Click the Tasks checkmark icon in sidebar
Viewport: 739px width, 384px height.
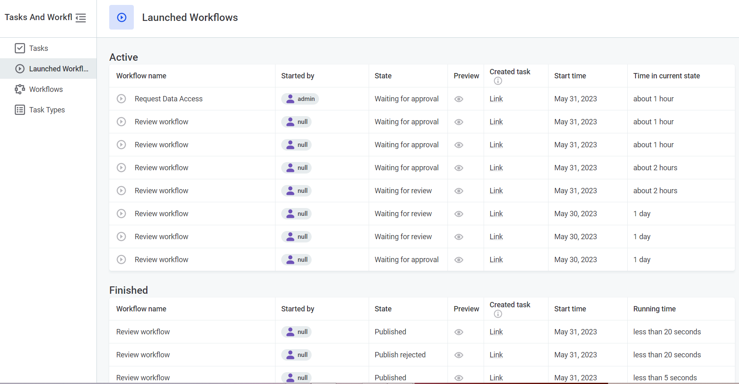pos(20,48)
